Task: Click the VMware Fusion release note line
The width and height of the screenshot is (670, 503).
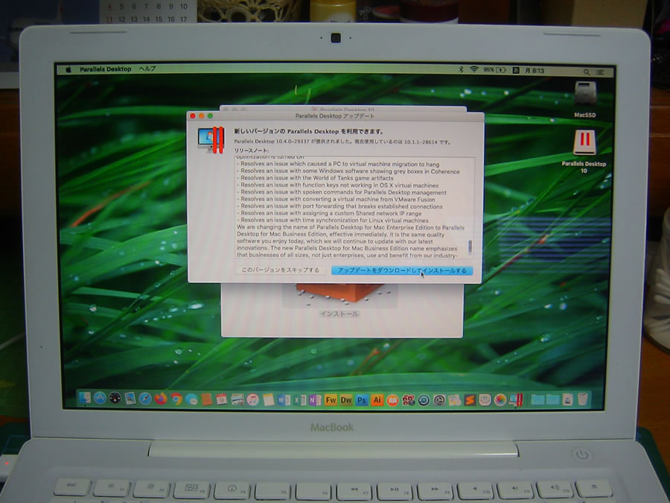Action: (x=336, y=199)
